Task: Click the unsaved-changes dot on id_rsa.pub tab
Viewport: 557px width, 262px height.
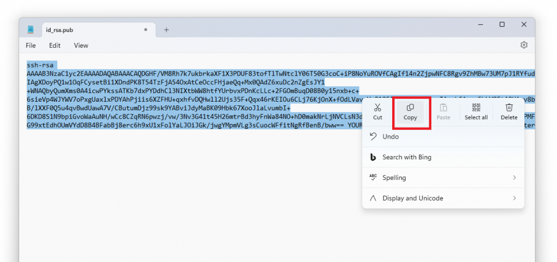Action: pos(145,30)
